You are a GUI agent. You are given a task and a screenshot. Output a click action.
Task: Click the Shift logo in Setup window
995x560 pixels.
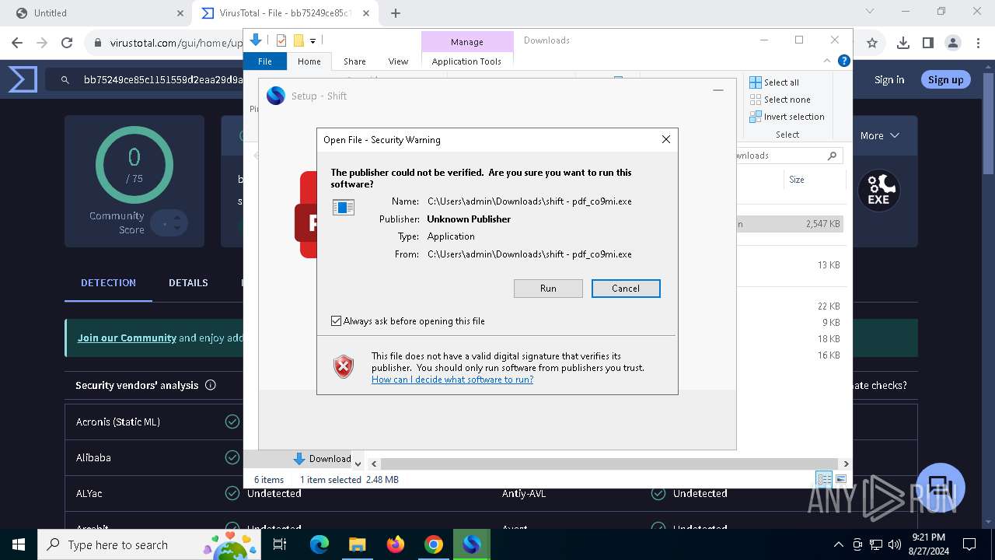276,96
